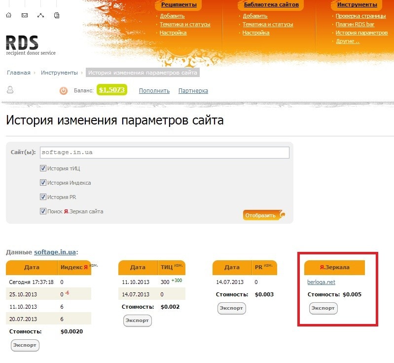
Task: Click the documents page icon
Action: (x=57, y=15)
